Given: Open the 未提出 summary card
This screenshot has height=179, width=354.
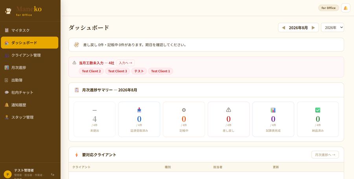Looking at the screenshot, I should (x=94, y=119).
